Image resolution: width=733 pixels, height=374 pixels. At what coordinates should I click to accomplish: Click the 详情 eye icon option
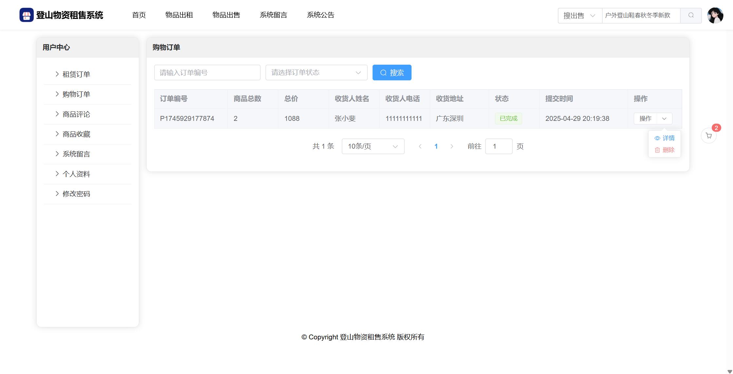(x=664, y=138)
